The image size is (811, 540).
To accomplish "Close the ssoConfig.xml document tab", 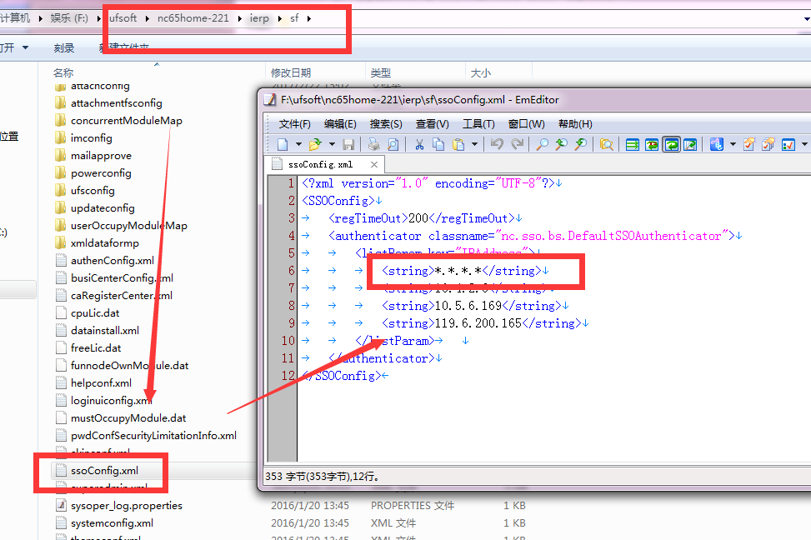I will [x=374, y=165].
